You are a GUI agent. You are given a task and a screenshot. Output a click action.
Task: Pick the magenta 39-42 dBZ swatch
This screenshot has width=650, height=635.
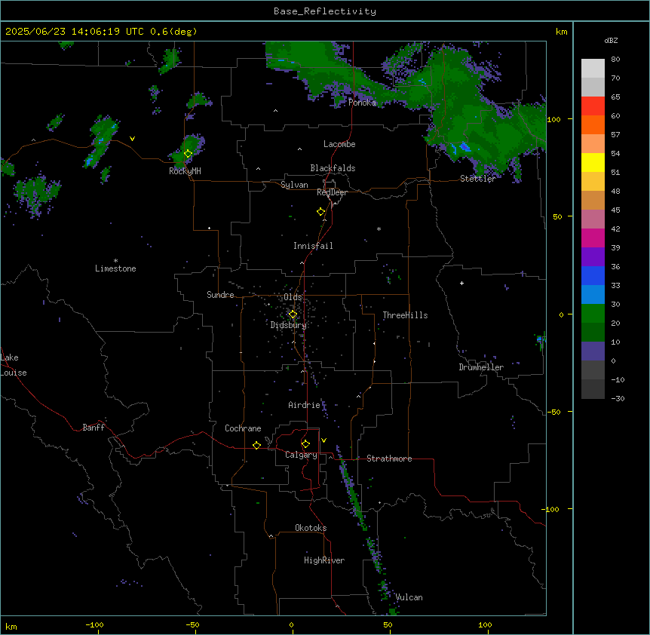coord(593,238)
